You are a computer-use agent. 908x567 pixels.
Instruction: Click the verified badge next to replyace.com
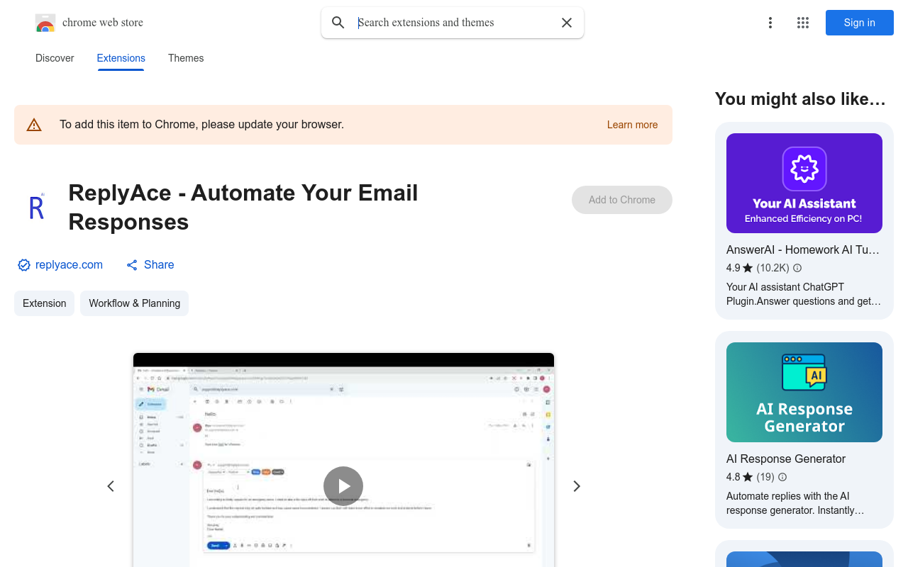tap(24, 265)
